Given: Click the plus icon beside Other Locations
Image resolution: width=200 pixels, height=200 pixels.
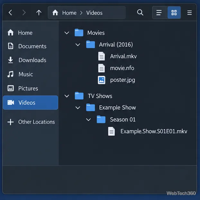Looking at the screenshot, I should point(11,122).
